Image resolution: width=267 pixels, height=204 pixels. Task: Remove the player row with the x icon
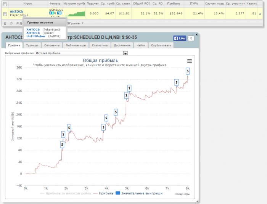[260, 13]
